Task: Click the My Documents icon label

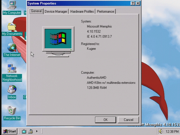Action: click(x=12, y=34)
